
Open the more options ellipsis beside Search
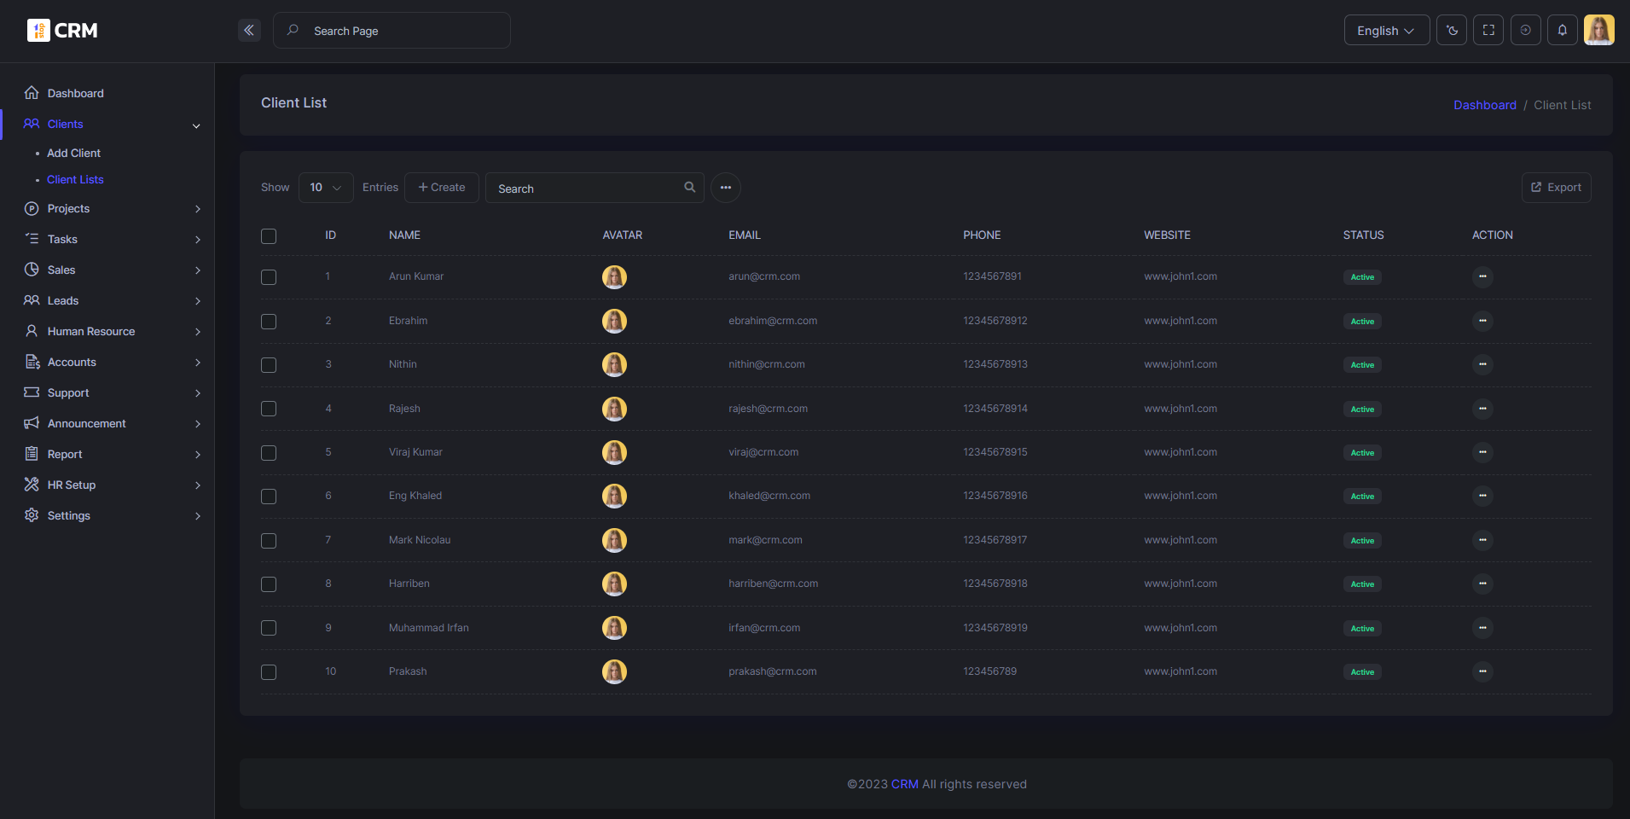(726, 188)
